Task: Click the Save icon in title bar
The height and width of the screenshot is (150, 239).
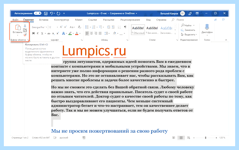Action: [x=46, y=13]
